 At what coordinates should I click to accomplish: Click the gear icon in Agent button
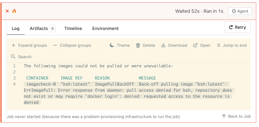point(234,11)
